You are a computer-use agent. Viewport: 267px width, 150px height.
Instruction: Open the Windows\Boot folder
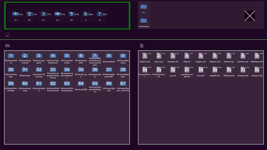point(109,56)
